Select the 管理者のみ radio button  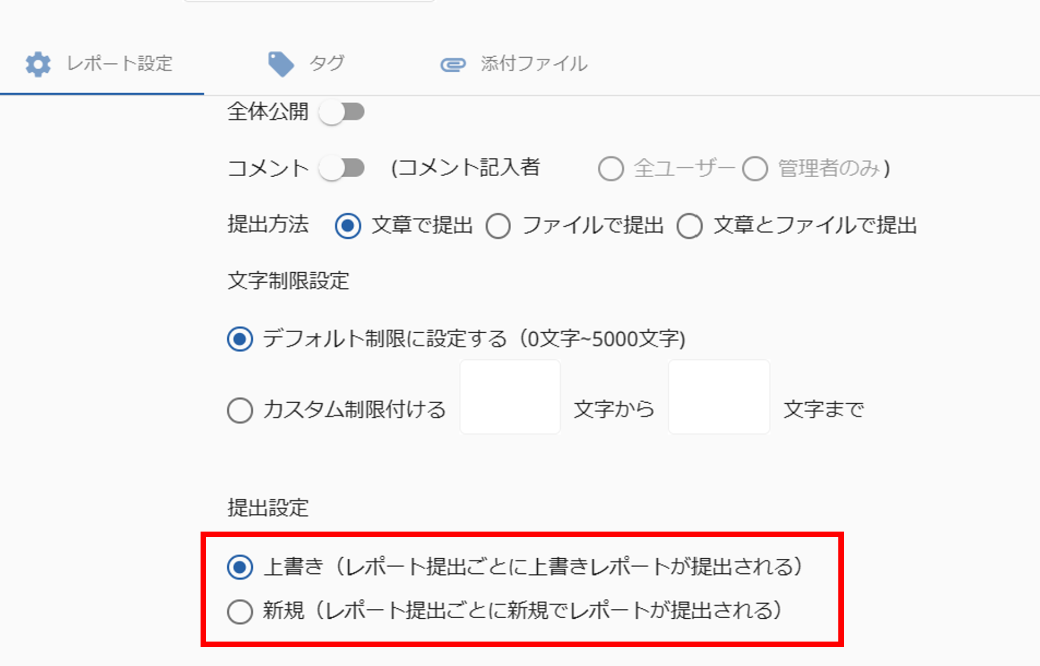755,168
